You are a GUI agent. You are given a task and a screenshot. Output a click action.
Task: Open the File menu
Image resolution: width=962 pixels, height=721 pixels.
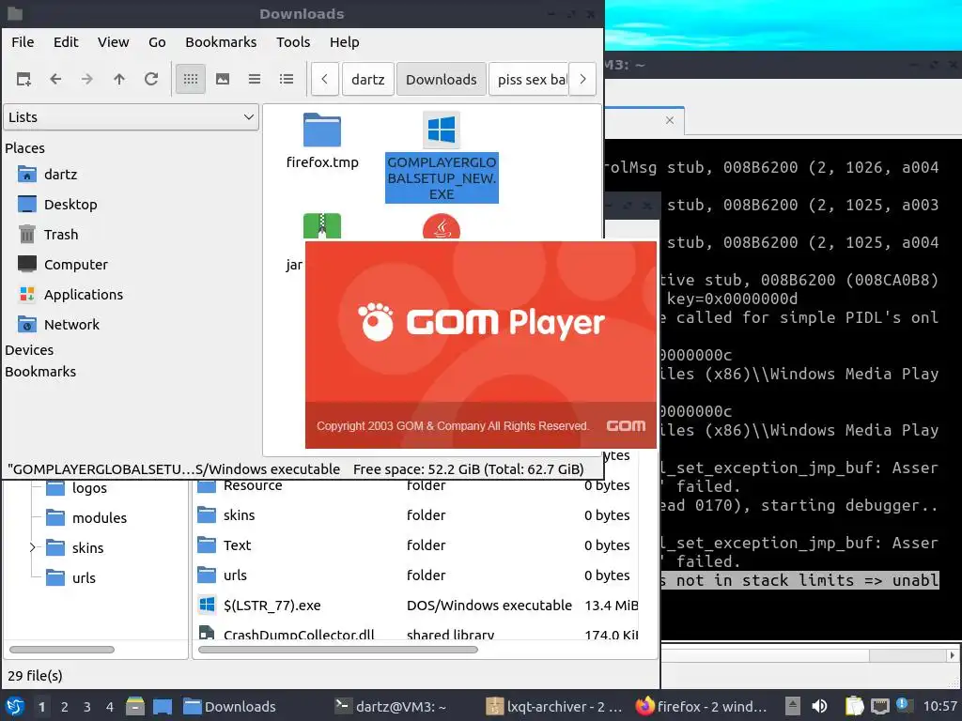(23, 42)
